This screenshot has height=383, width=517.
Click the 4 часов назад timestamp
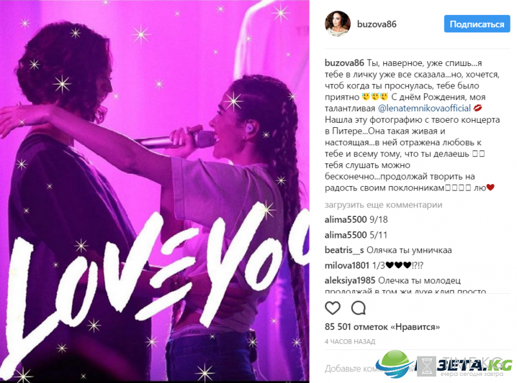[x=350, y=342]
